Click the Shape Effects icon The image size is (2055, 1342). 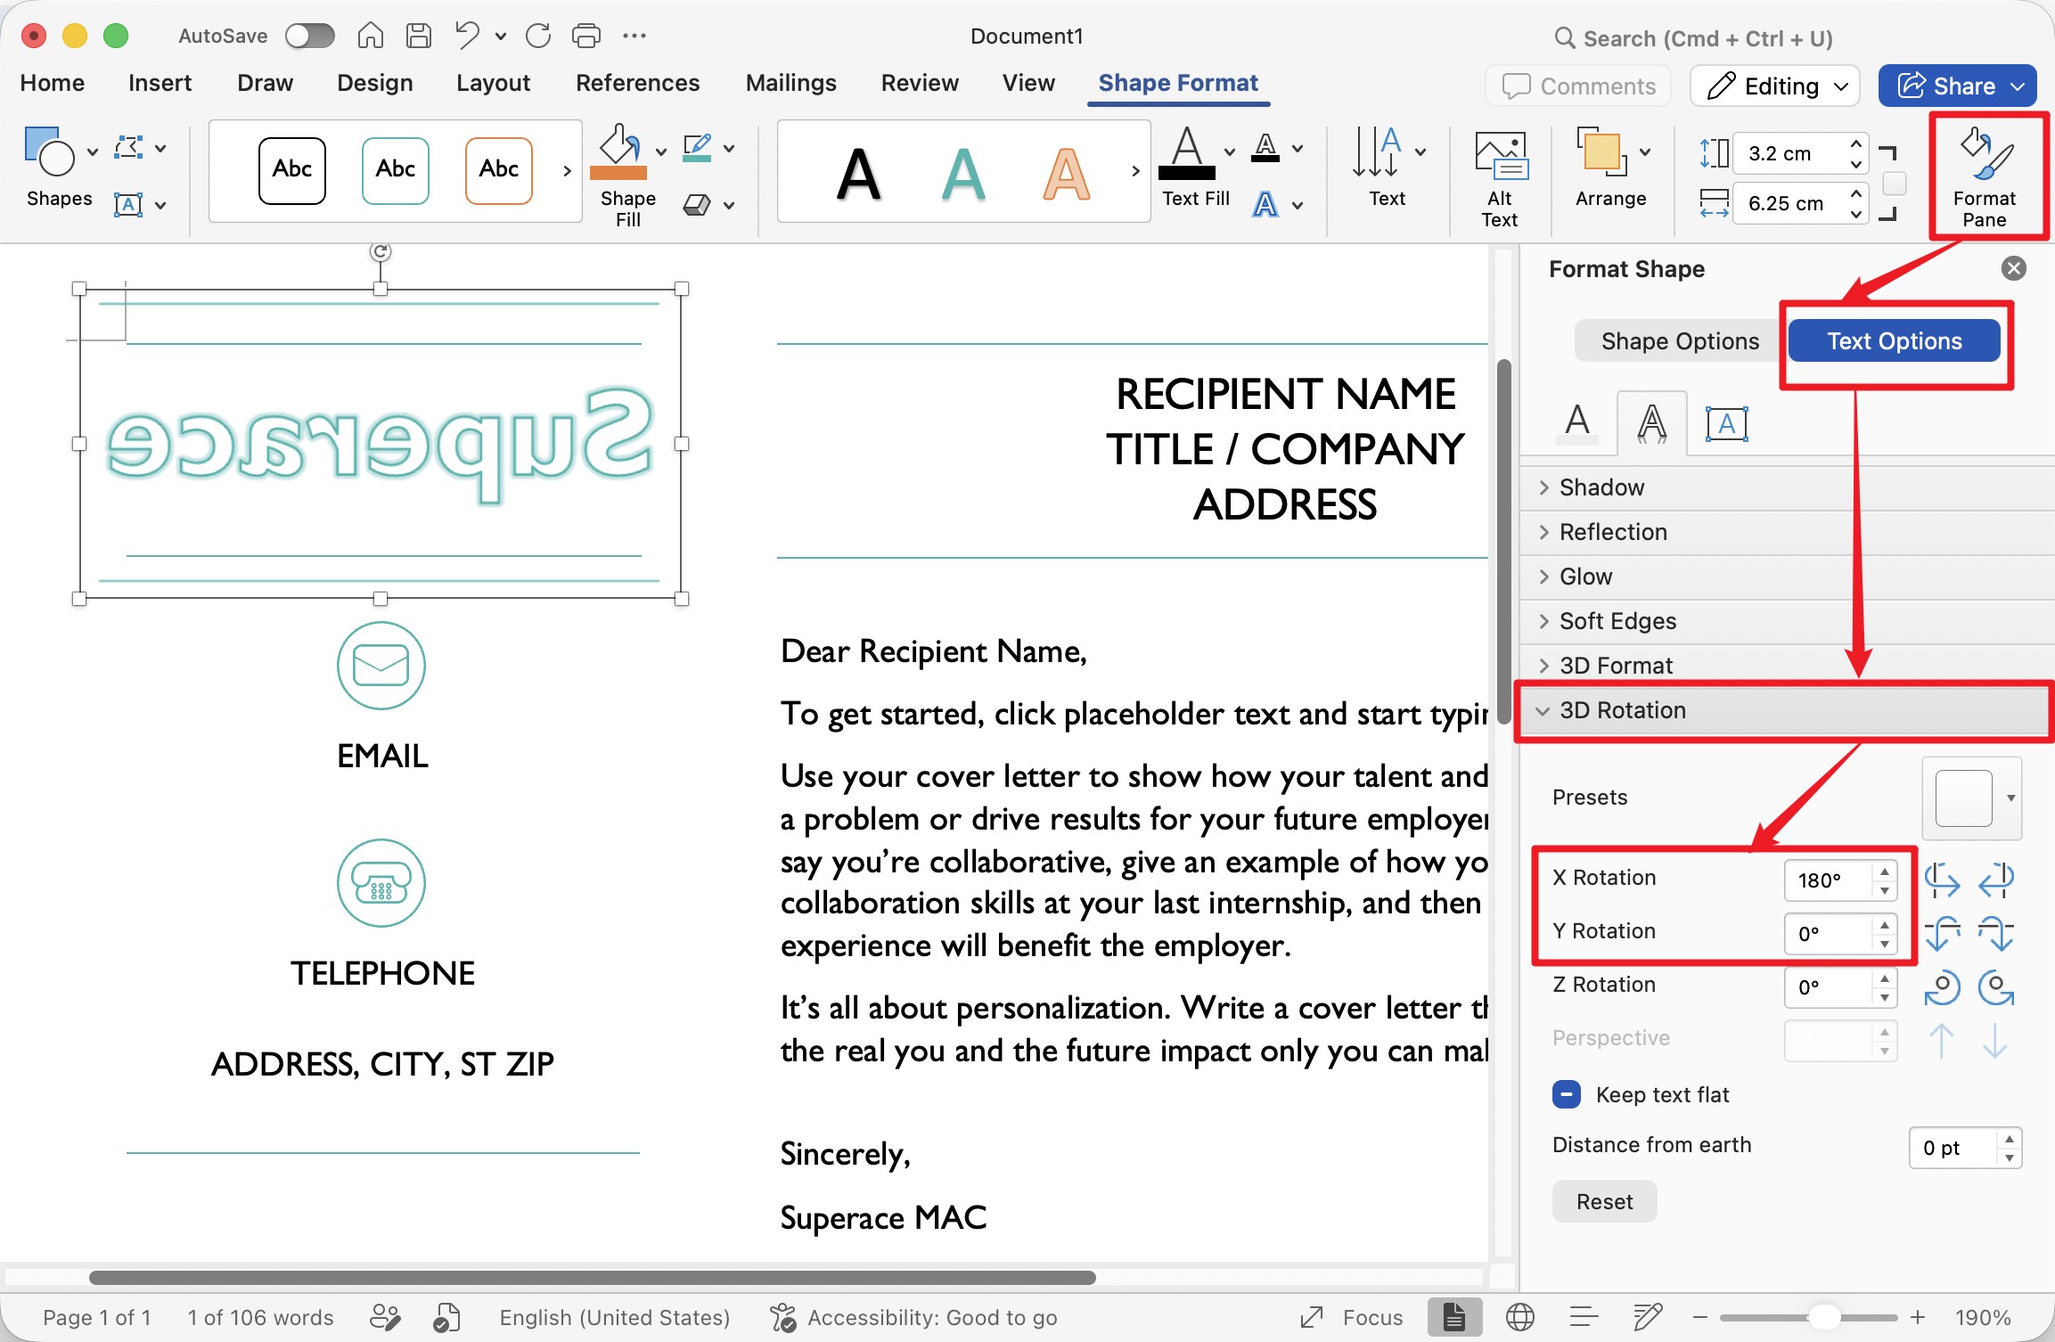tap(697, 204)
